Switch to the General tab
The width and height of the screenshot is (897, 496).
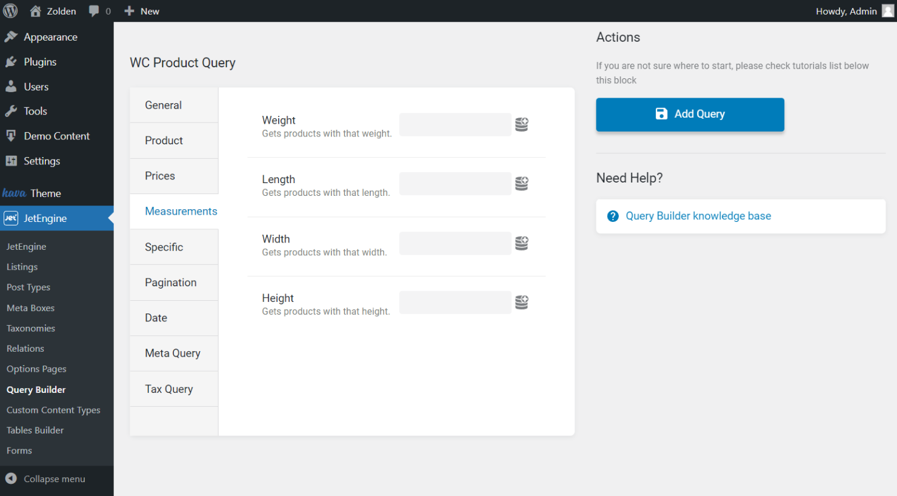[174, 105]
